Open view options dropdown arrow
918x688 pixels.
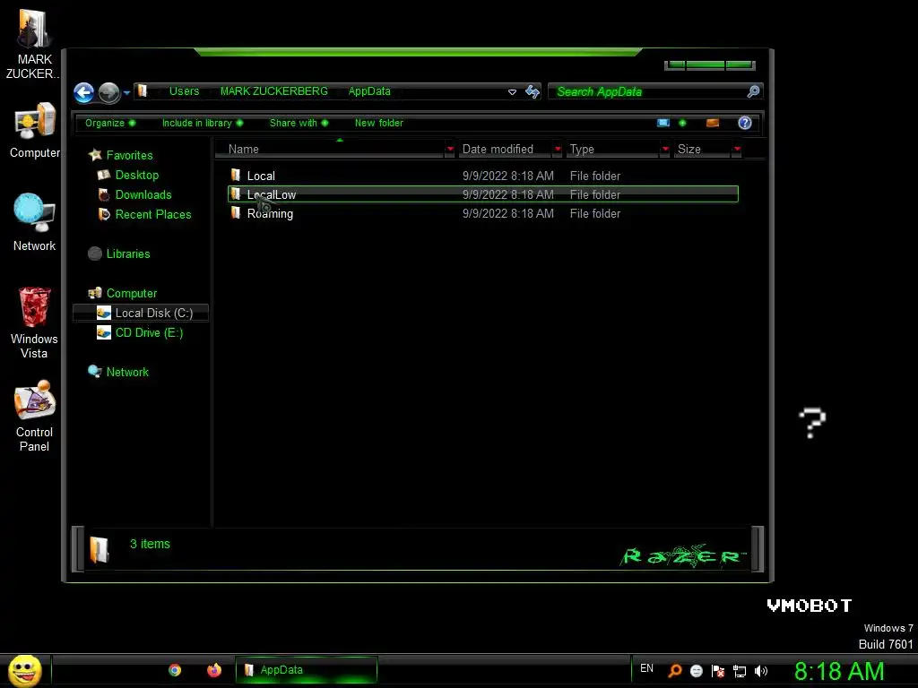click(682, 123)
